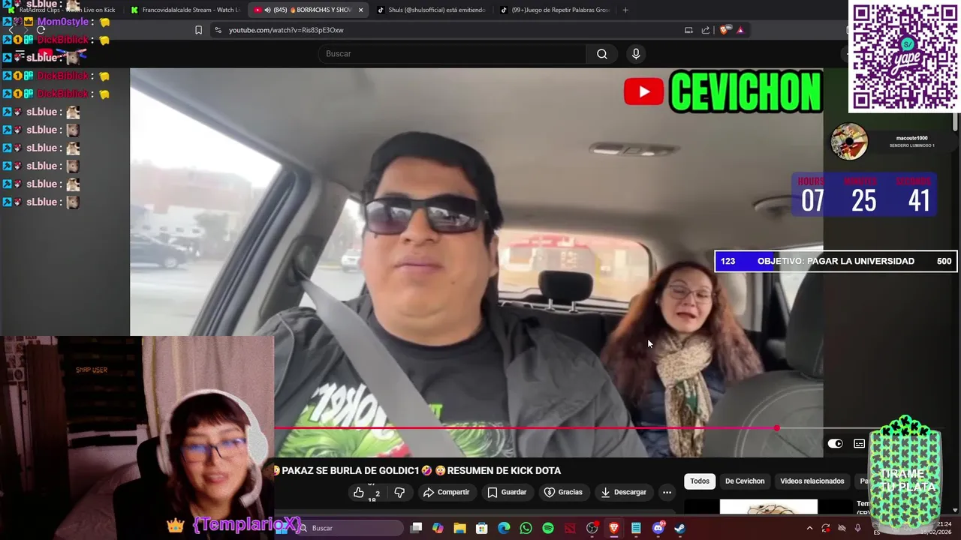Toggle the autoplay switch on the player

pos(835,444)
